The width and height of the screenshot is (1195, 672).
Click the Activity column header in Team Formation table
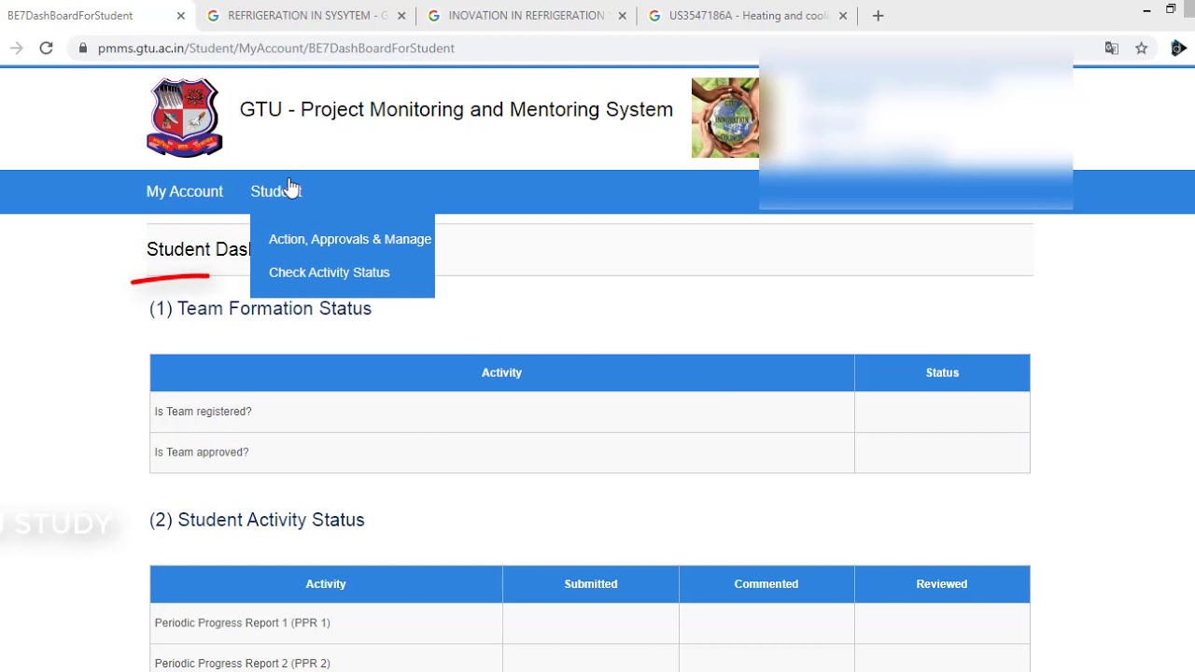(501, 372)
